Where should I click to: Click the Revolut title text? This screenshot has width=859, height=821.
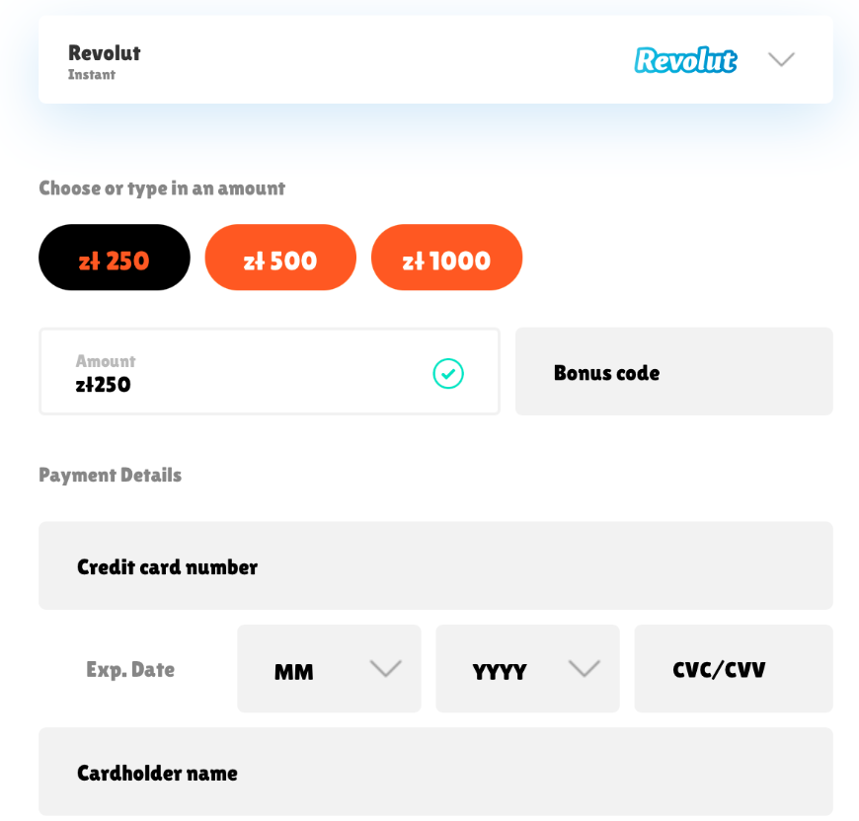point(104,53)
